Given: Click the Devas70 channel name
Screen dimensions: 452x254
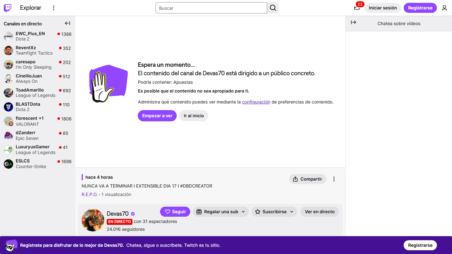Looking at the screenshot, I should [x=118, y=214].
